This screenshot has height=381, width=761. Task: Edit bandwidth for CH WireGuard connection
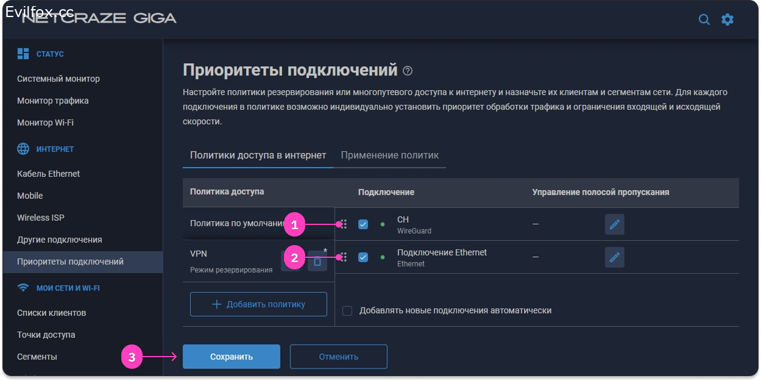614,224
